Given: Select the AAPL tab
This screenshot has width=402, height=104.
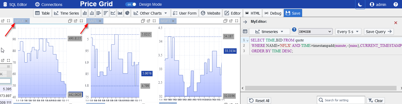Looking at the screenshot, I should point(92,21).
